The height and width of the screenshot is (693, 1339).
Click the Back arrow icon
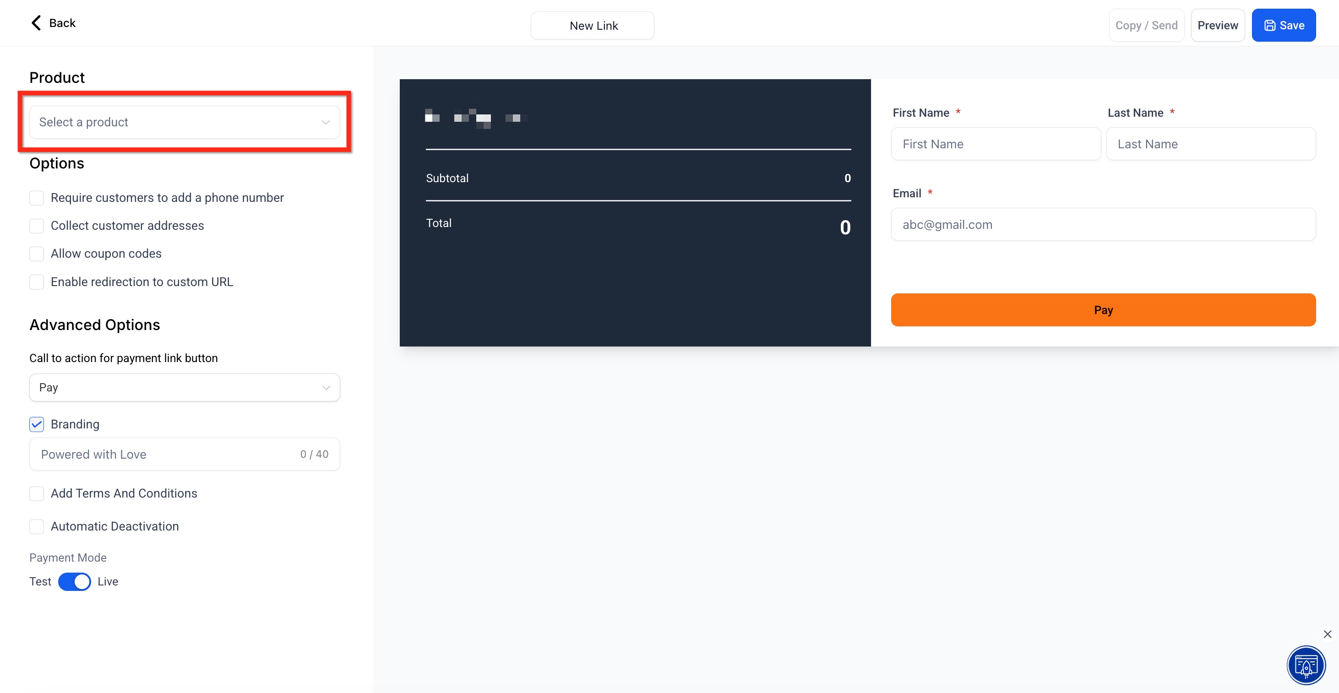(x=36, y=23)
